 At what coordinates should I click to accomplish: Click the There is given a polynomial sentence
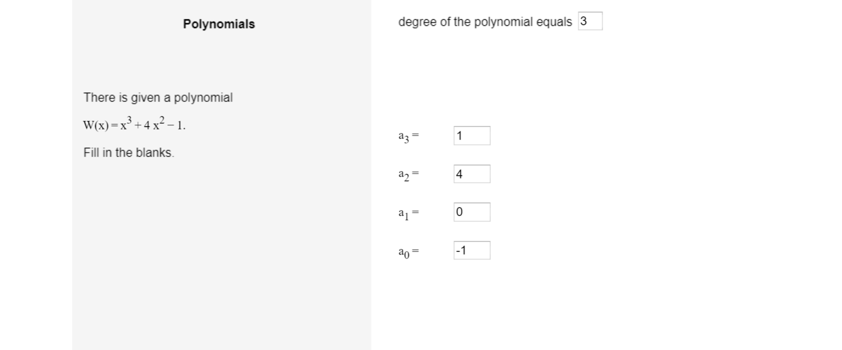(x=158, y=98)
